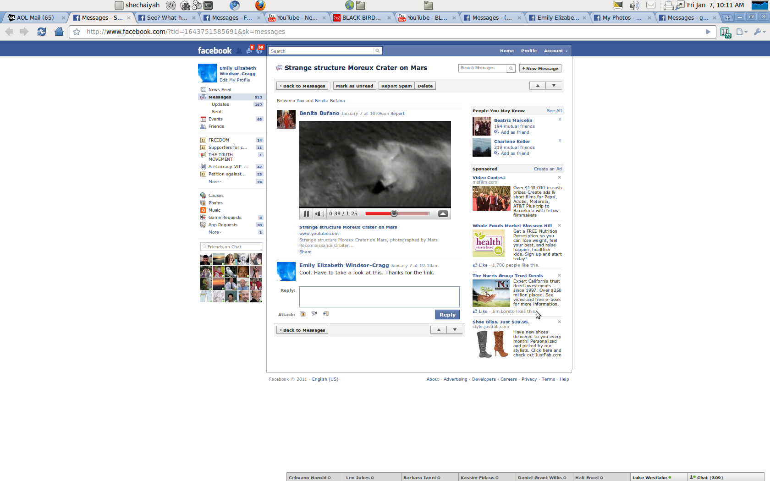
Task: Open FREEDOM group in sidebar
Action: (x=219, y=140)
